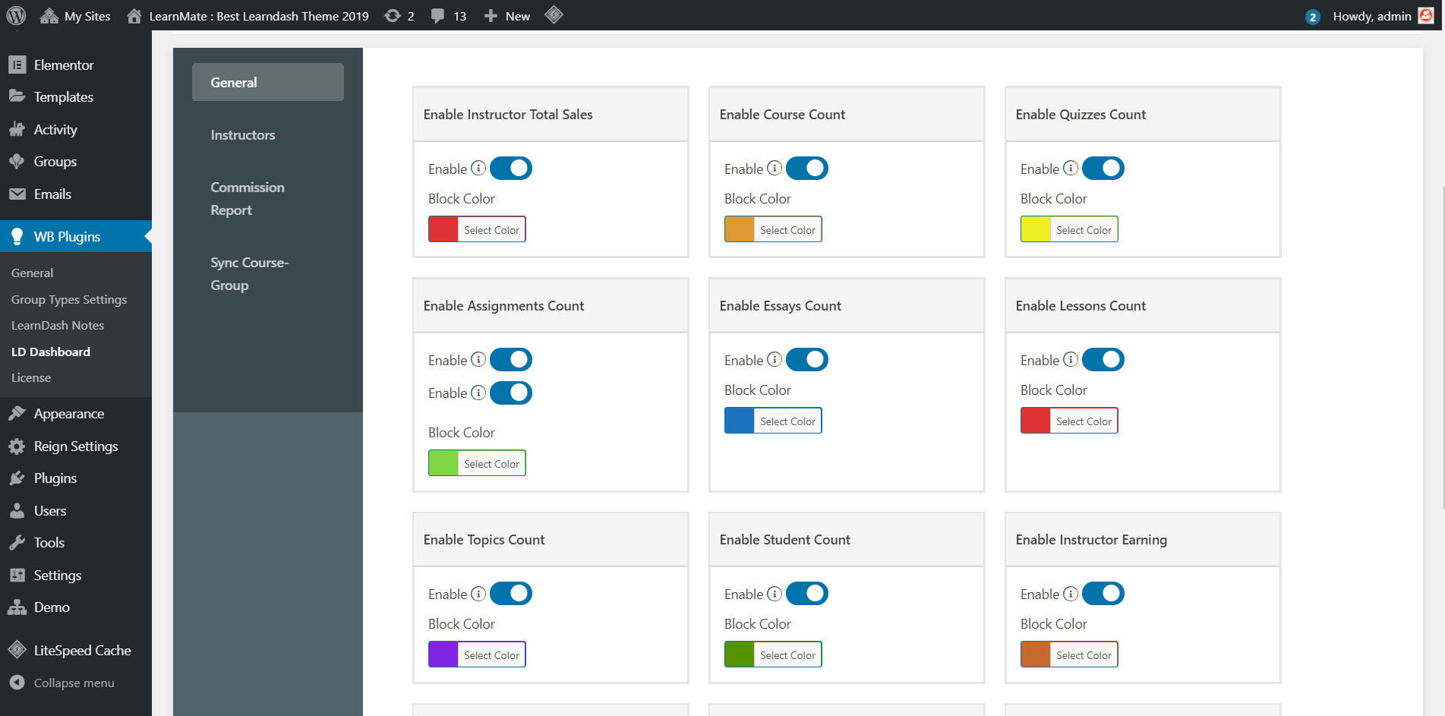Click the purple Topics Count color swatch
This screenshot has width=1445, height=716.
coord(443,654)
